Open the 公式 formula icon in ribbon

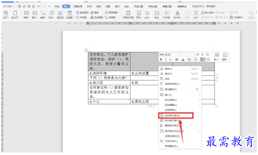pos(196,14)
